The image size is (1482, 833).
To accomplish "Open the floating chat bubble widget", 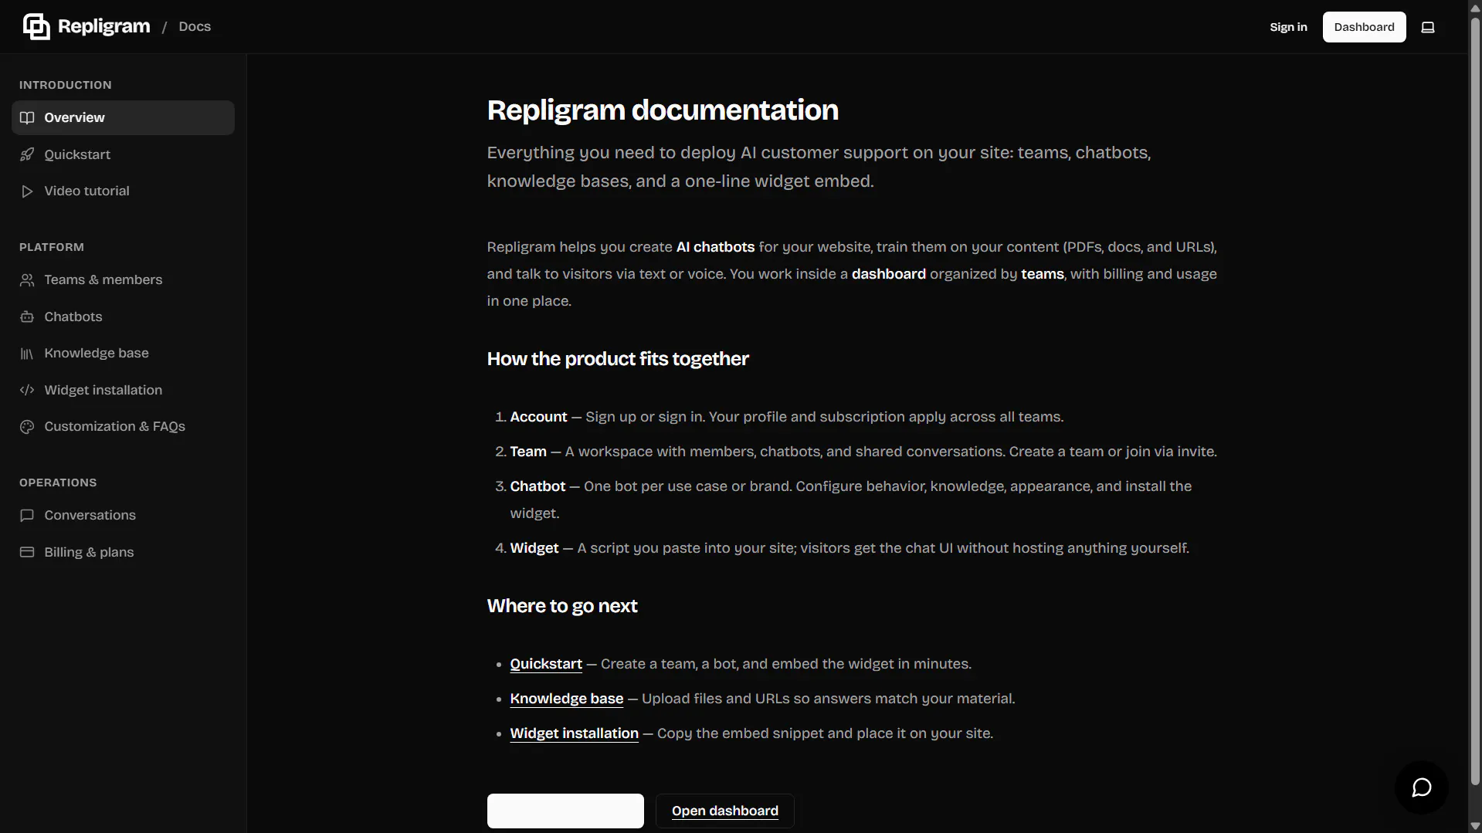I will coord(1422,787).
